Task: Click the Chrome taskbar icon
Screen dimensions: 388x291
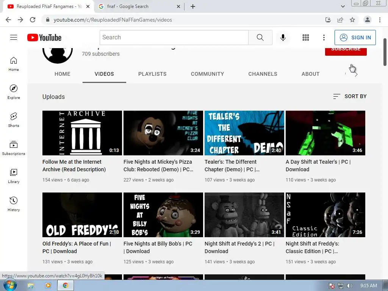Action: pos(65,286)
